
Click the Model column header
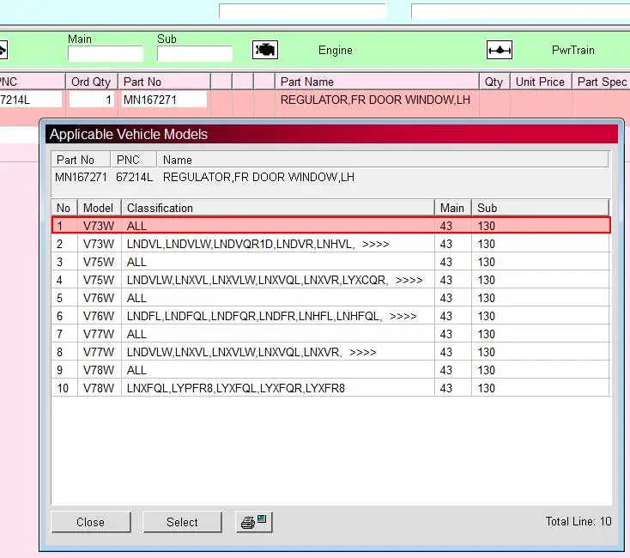(x=99, y=208)
